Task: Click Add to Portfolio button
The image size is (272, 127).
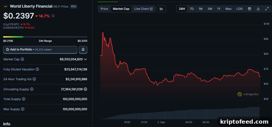Action: tap(40, 50)
